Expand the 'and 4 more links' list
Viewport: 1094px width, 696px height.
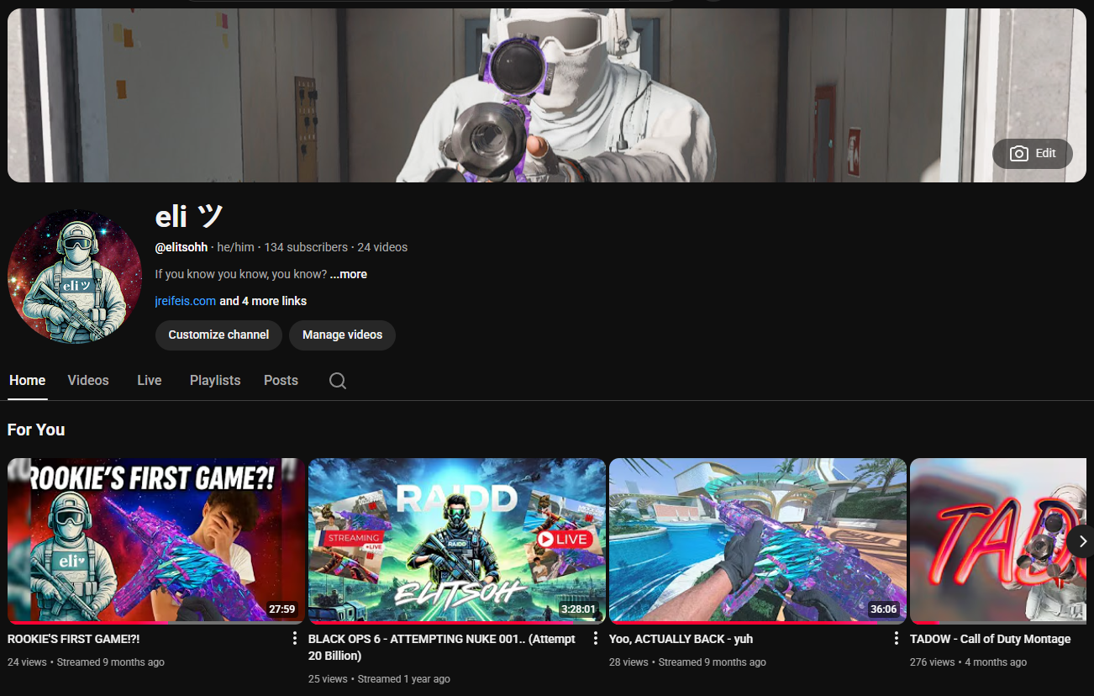coord(263,301)
